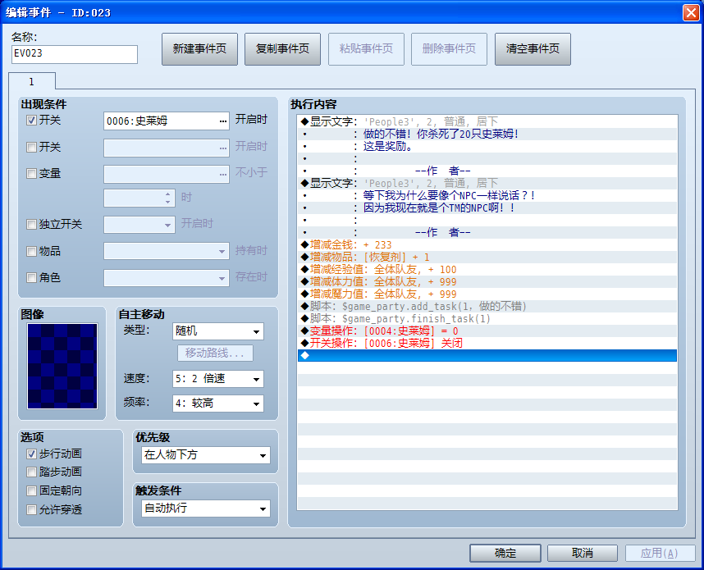Select the 开关操作 史莱姆 关闭 command
The height and width of the screenshot is (570, 704).
(487, 343)
